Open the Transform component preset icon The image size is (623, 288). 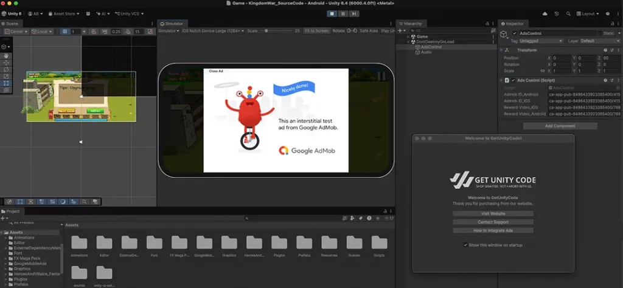(x=612, y=50)
